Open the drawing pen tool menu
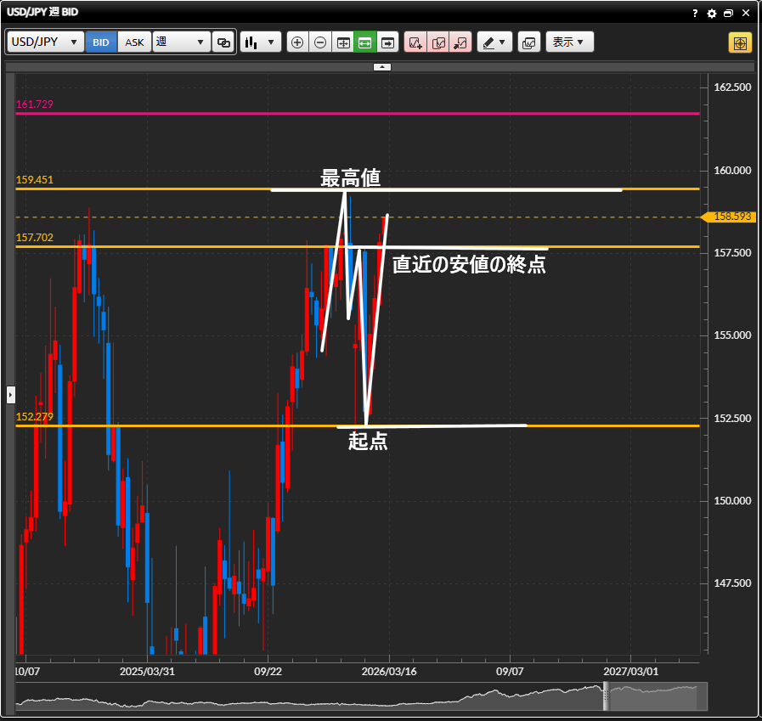 494,42
